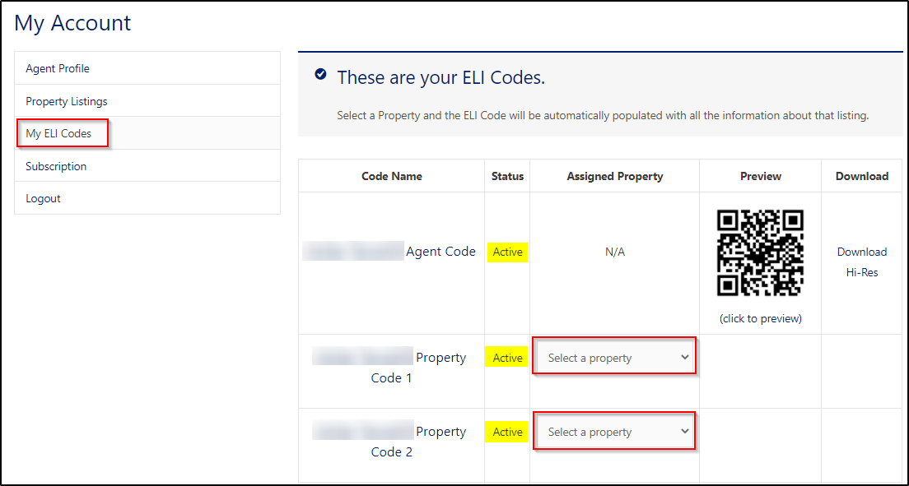Open the Property Code 2 link

click(x=418, y=442)
